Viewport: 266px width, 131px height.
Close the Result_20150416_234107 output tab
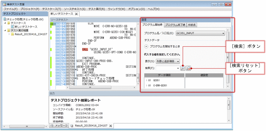(110, 126)
